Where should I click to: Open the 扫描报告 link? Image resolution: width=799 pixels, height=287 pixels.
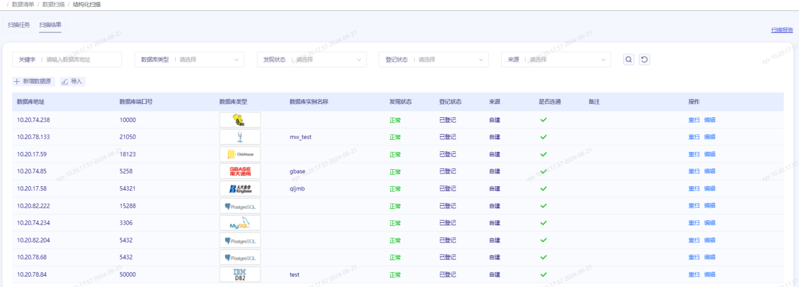(x=781, y=30)
